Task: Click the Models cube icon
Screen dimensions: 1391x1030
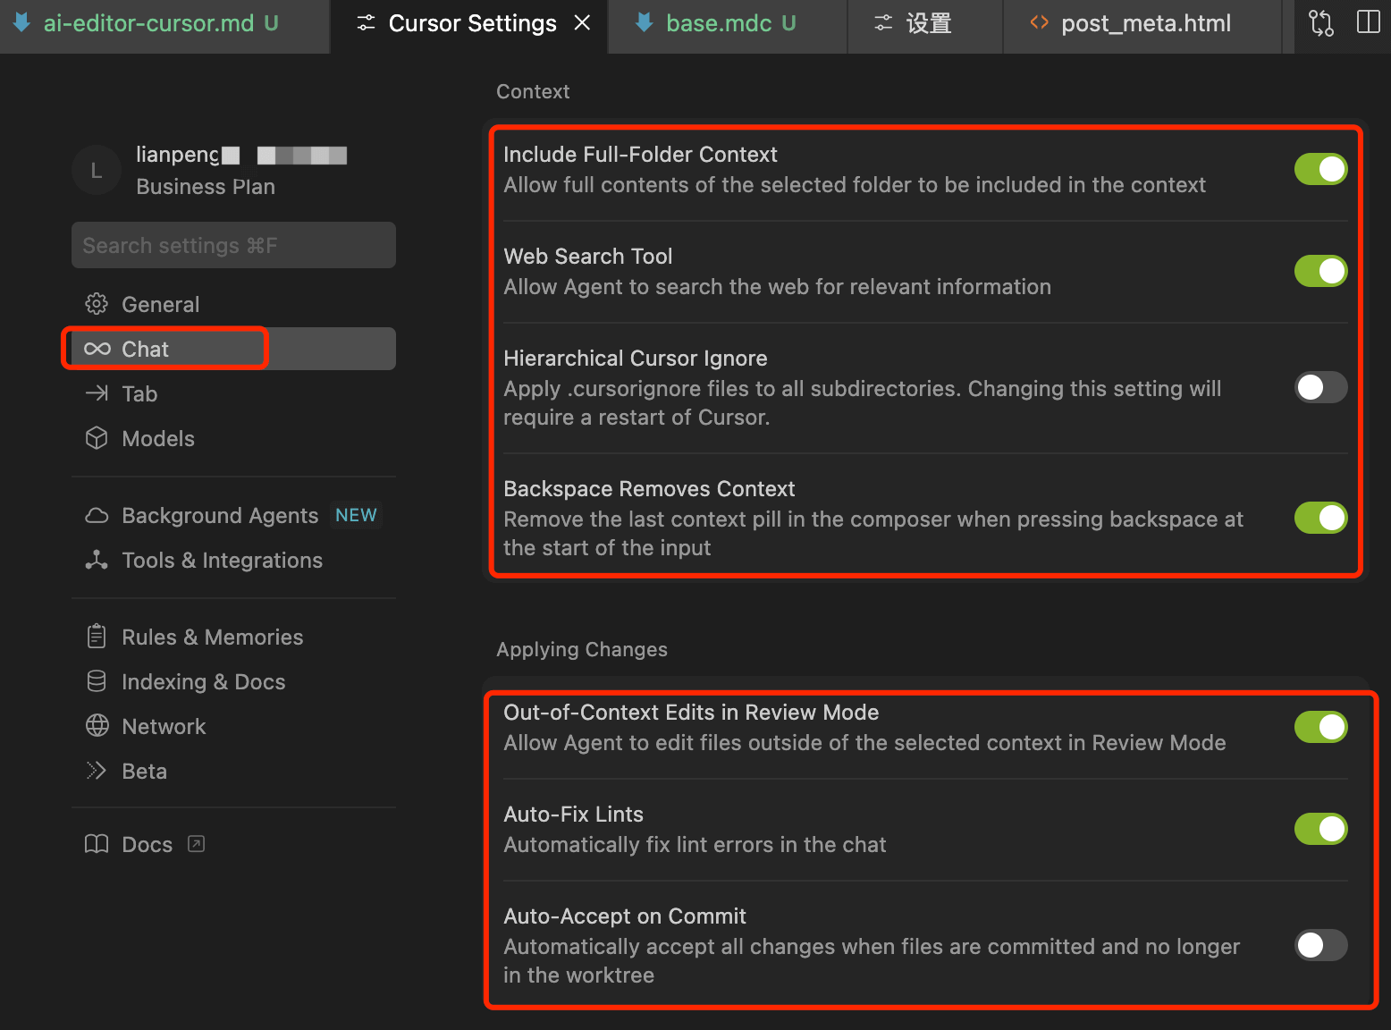Action: (x=97, y=438)
